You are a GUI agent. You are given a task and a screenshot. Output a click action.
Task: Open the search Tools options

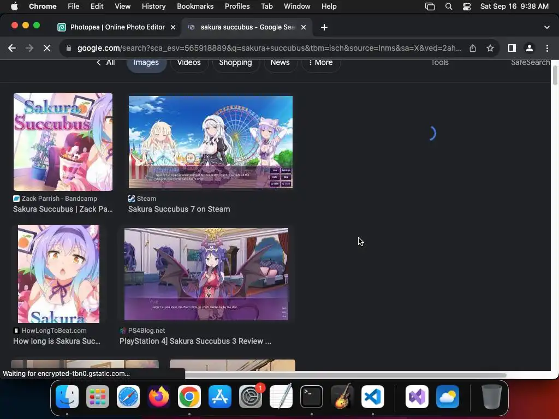pos(439,63)
